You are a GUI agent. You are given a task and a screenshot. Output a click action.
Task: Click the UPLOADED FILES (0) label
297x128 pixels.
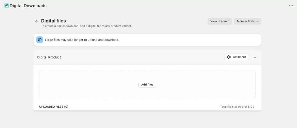[54, 107]
